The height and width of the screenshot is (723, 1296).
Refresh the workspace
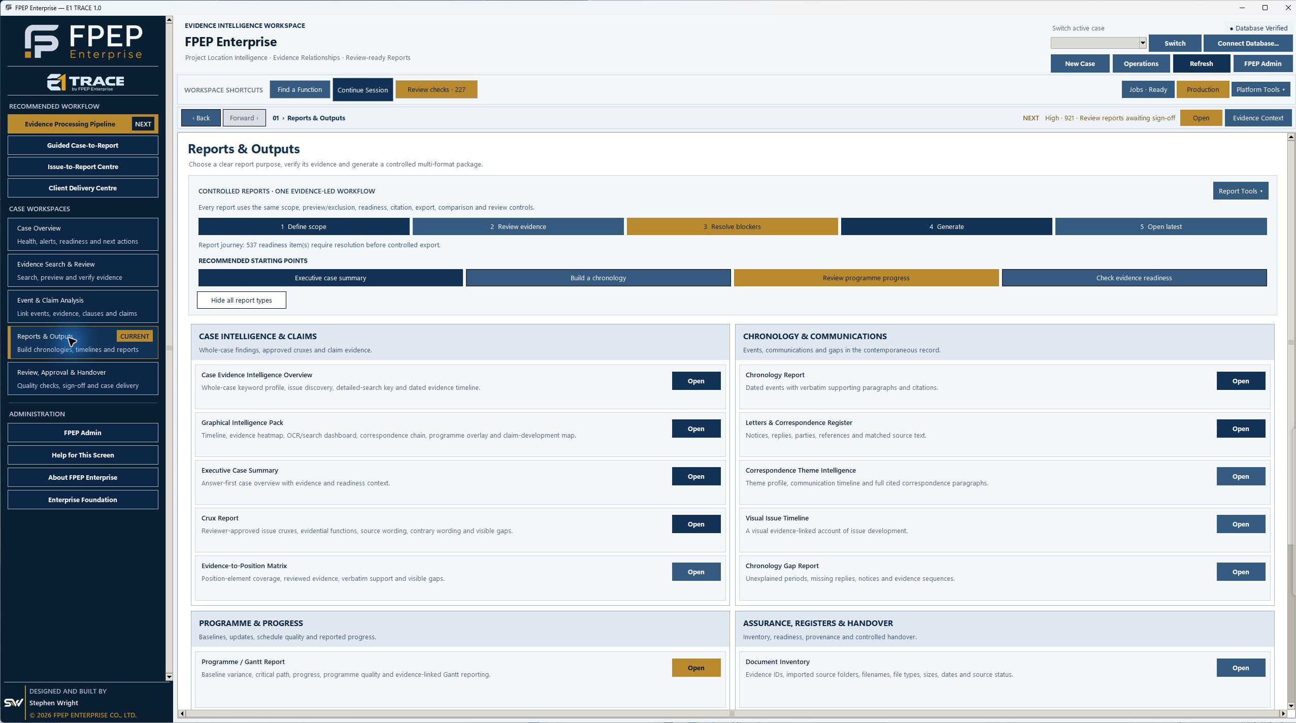tap(1201, 63)
